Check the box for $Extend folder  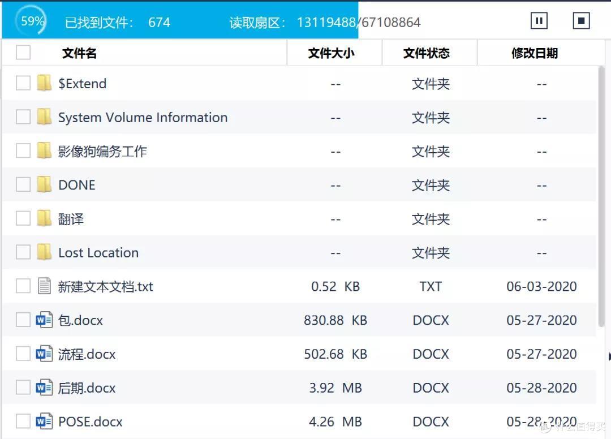click(x=23, y=83)
